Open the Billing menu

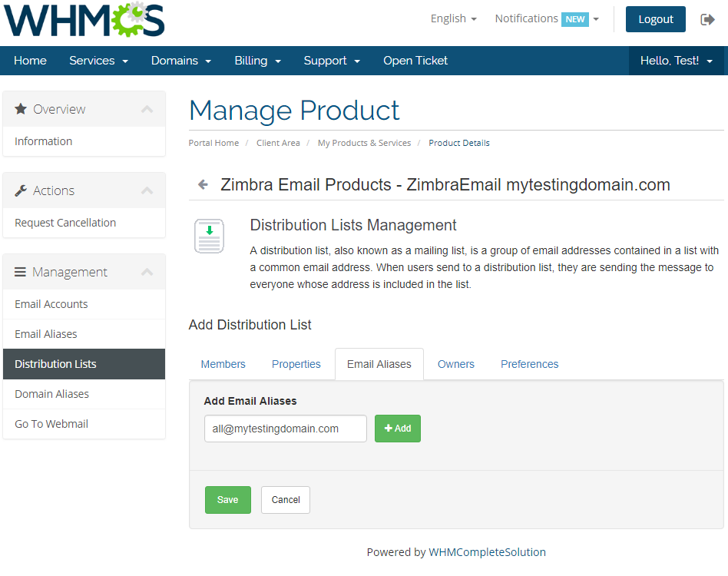click(x=257, y=61)
